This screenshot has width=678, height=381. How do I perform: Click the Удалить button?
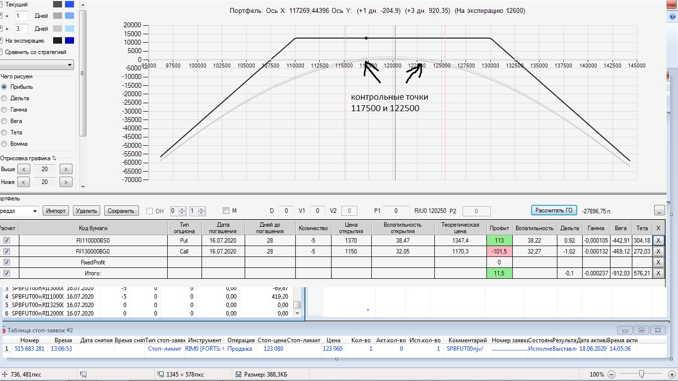[x=87, y=211]
